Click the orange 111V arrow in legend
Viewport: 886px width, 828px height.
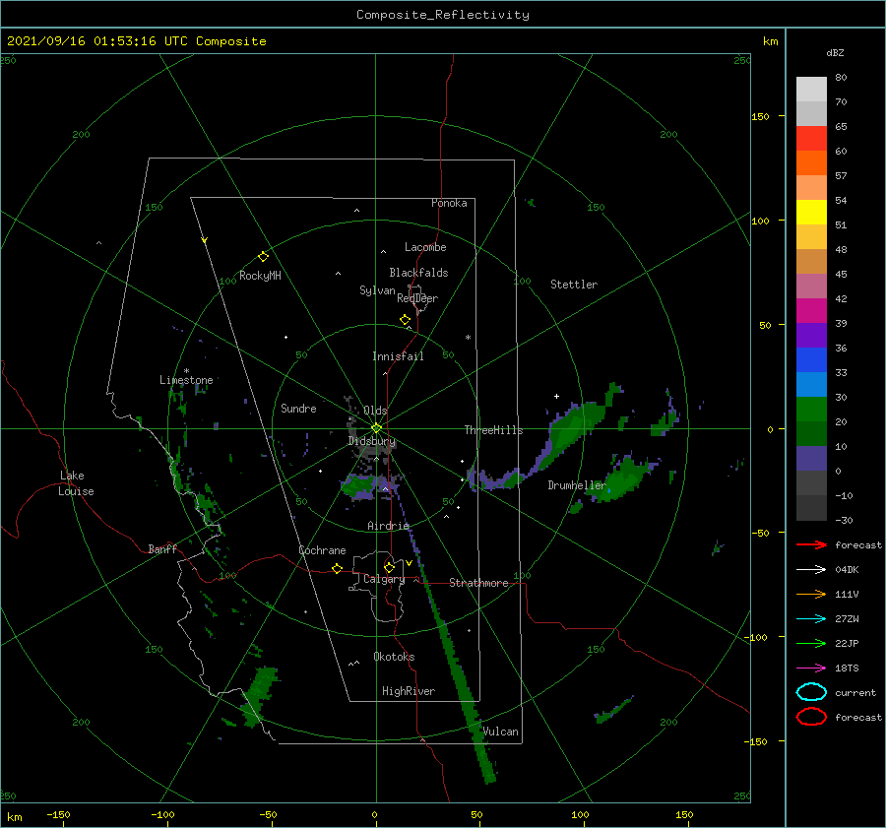point(811,594)
